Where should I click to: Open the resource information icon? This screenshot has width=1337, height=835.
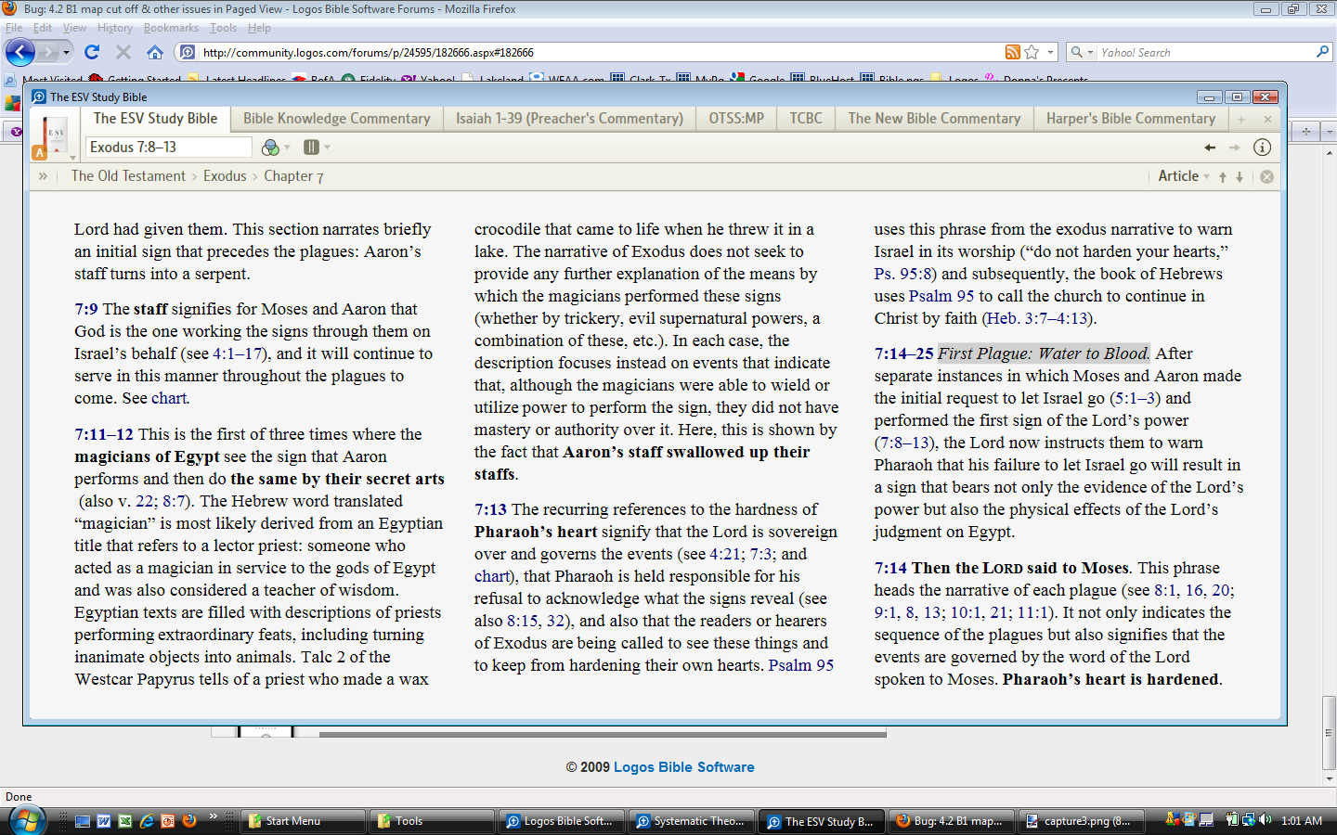click(1262, 147)
